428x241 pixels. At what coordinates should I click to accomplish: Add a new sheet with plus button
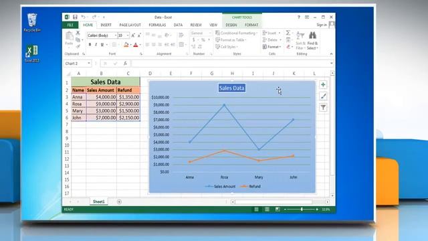point(119,202)
